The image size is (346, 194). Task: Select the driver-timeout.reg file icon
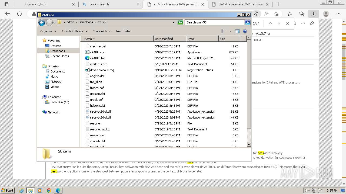pos(87,70)
